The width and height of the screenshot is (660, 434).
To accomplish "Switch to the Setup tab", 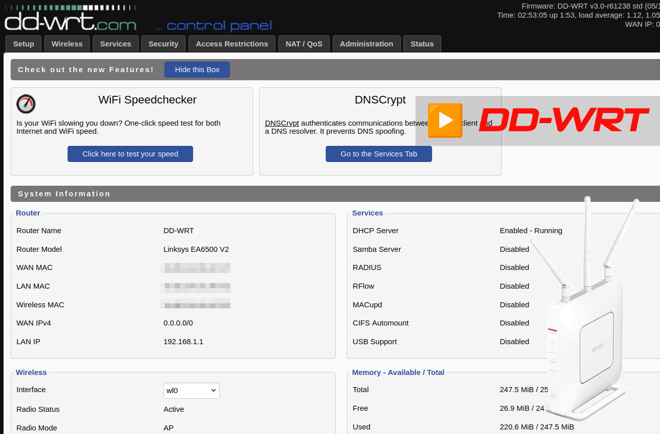I will coord(23,43).
